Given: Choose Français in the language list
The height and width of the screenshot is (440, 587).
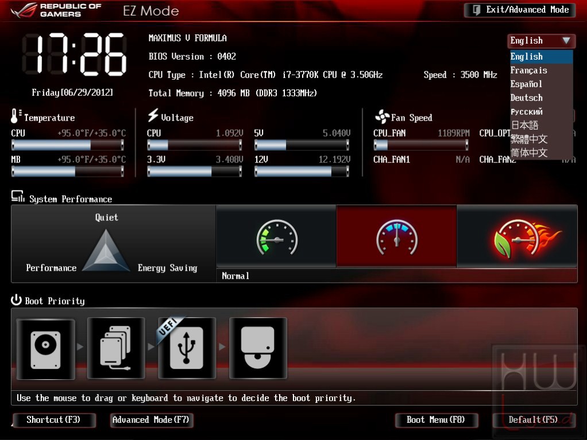Looking at the screenshot, I should point(541,71).
